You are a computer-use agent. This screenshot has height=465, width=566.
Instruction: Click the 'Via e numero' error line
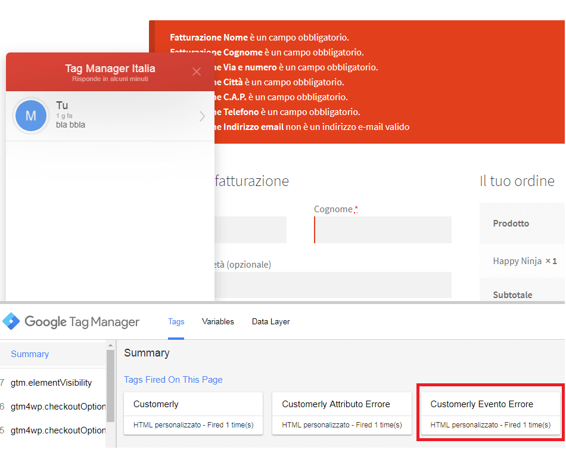coord(296,67)
